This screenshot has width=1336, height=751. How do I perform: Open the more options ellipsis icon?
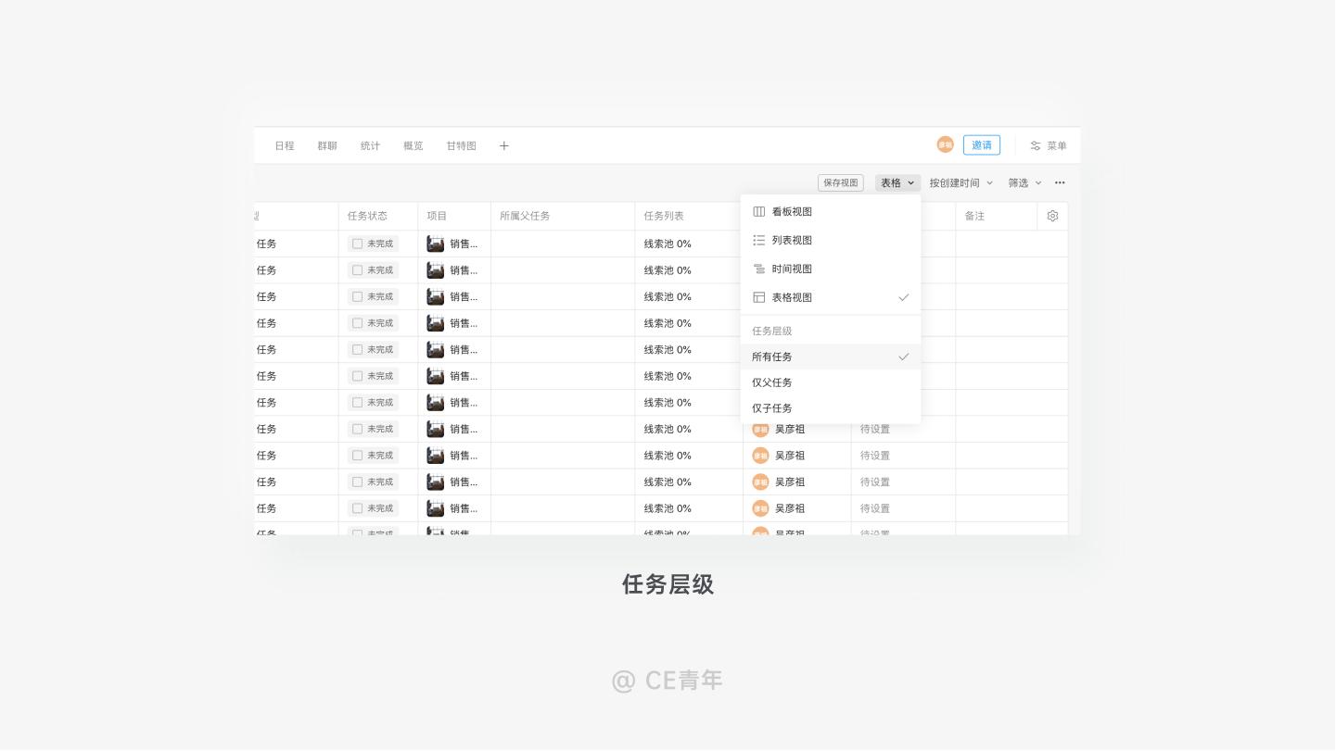click(x=1060, y=182)
